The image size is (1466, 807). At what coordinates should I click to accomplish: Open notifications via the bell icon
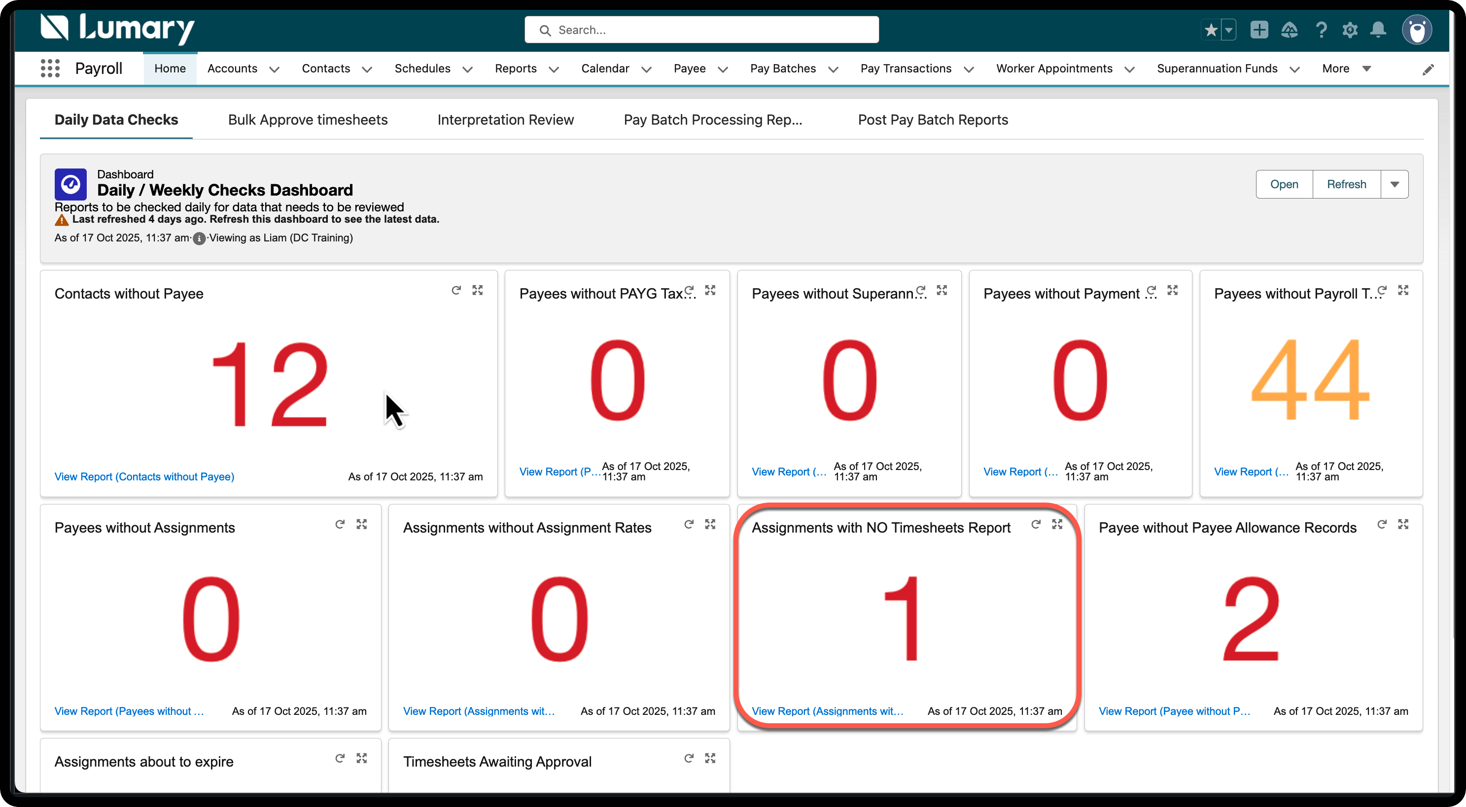coord(1378,30)
